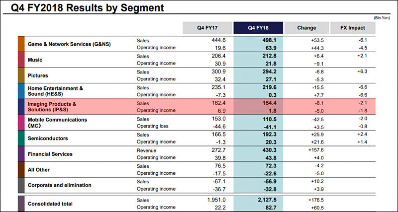This screenshot has width=398, height=212.
Task: Click HE&S Q4 FY17 sales 235.1
Action: click(218, 87)
